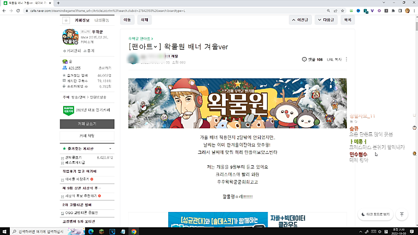
Task: Open the 베스트게시글 board link
Action: point(75,162)
